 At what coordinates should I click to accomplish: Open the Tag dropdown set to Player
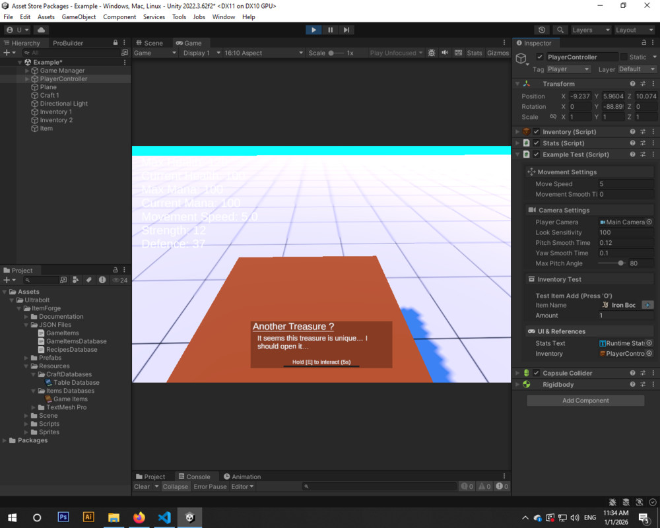(x=568, y=69)
